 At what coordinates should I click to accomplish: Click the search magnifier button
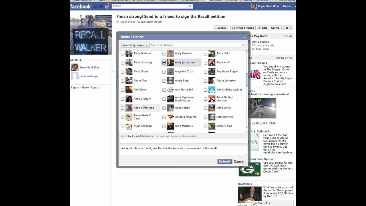point(190,6)
